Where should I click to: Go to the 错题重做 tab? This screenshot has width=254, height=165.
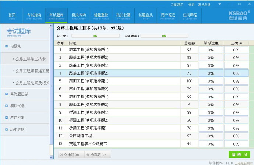tap(101, 16)
